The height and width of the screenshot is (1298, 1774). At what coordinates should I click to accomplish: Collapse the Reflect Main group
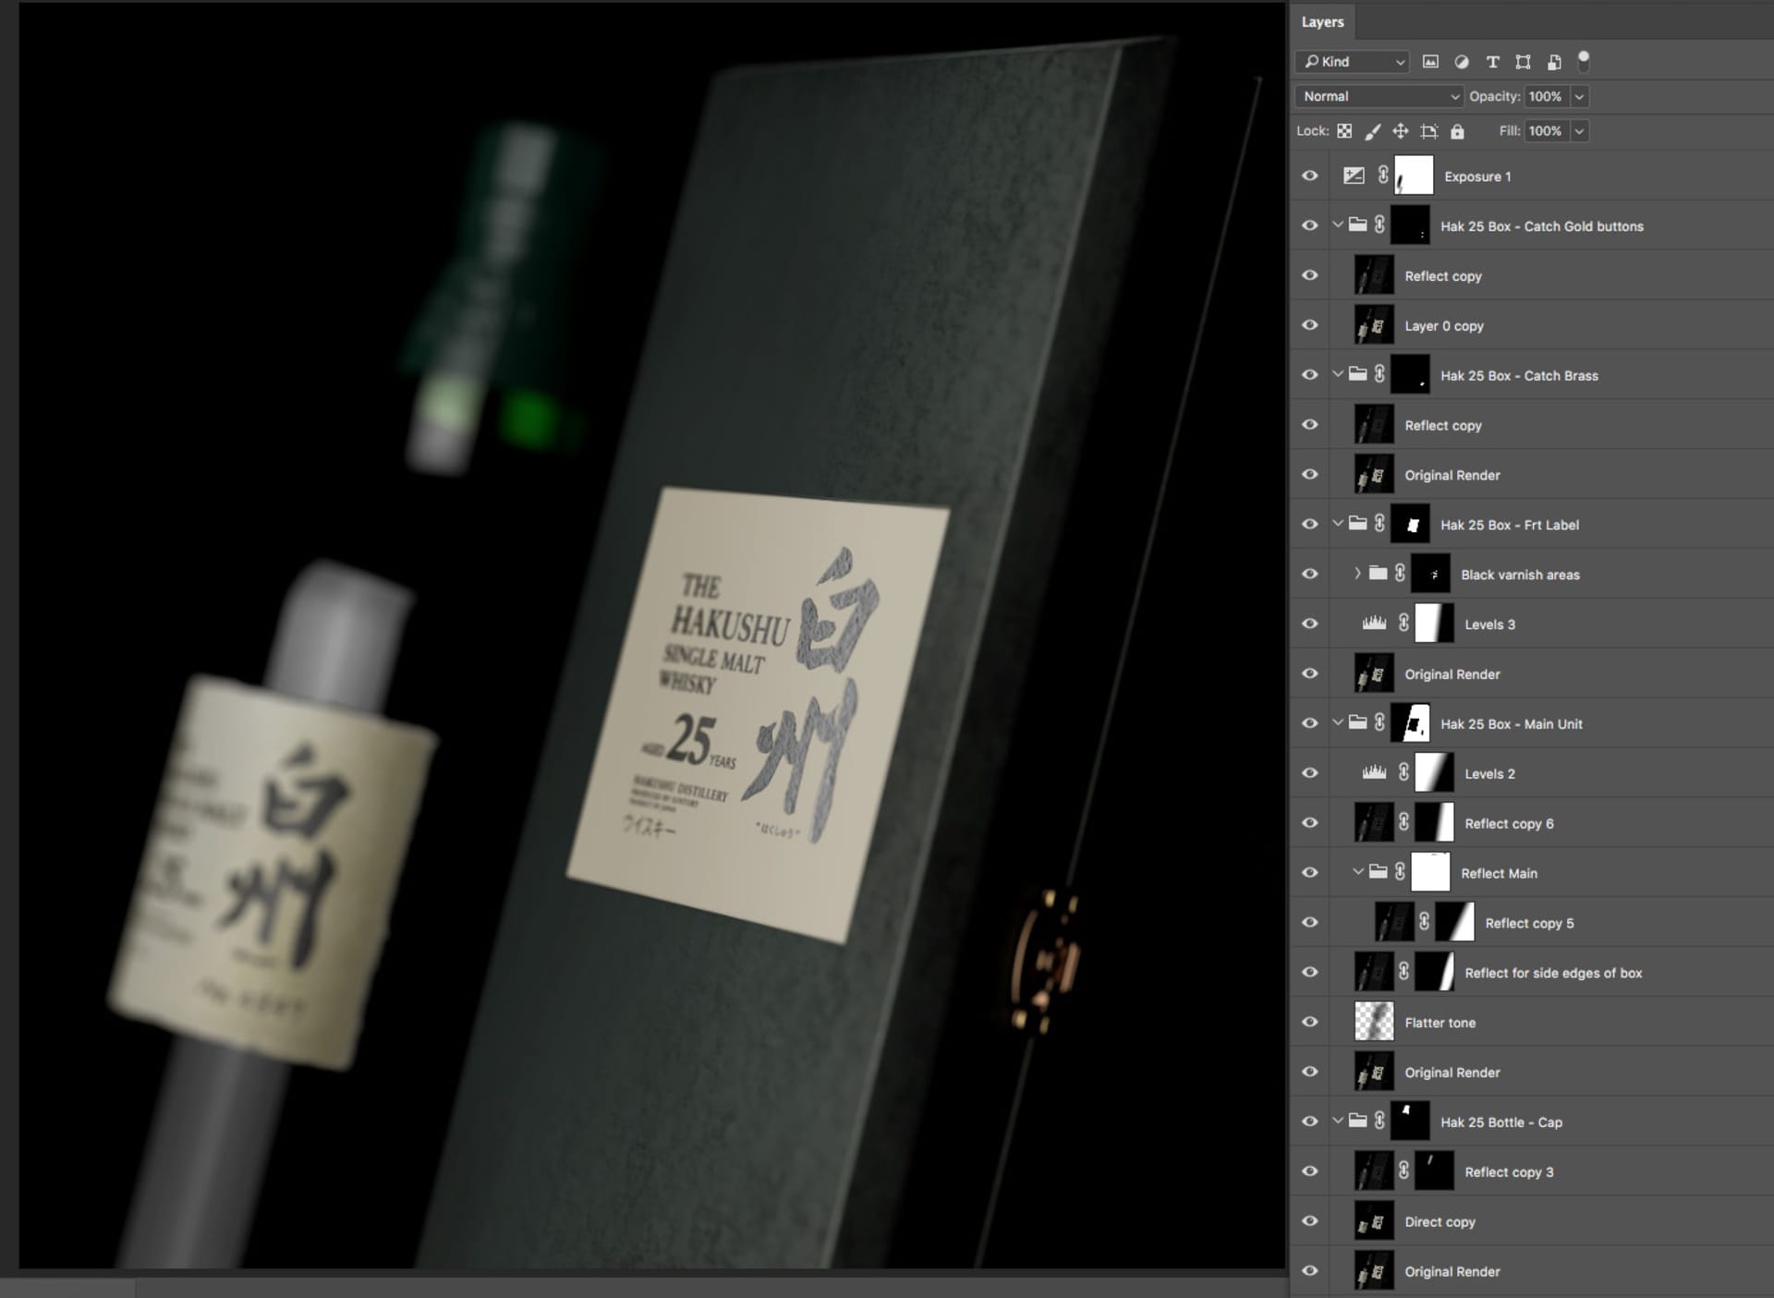click(x=1357, y=872)
